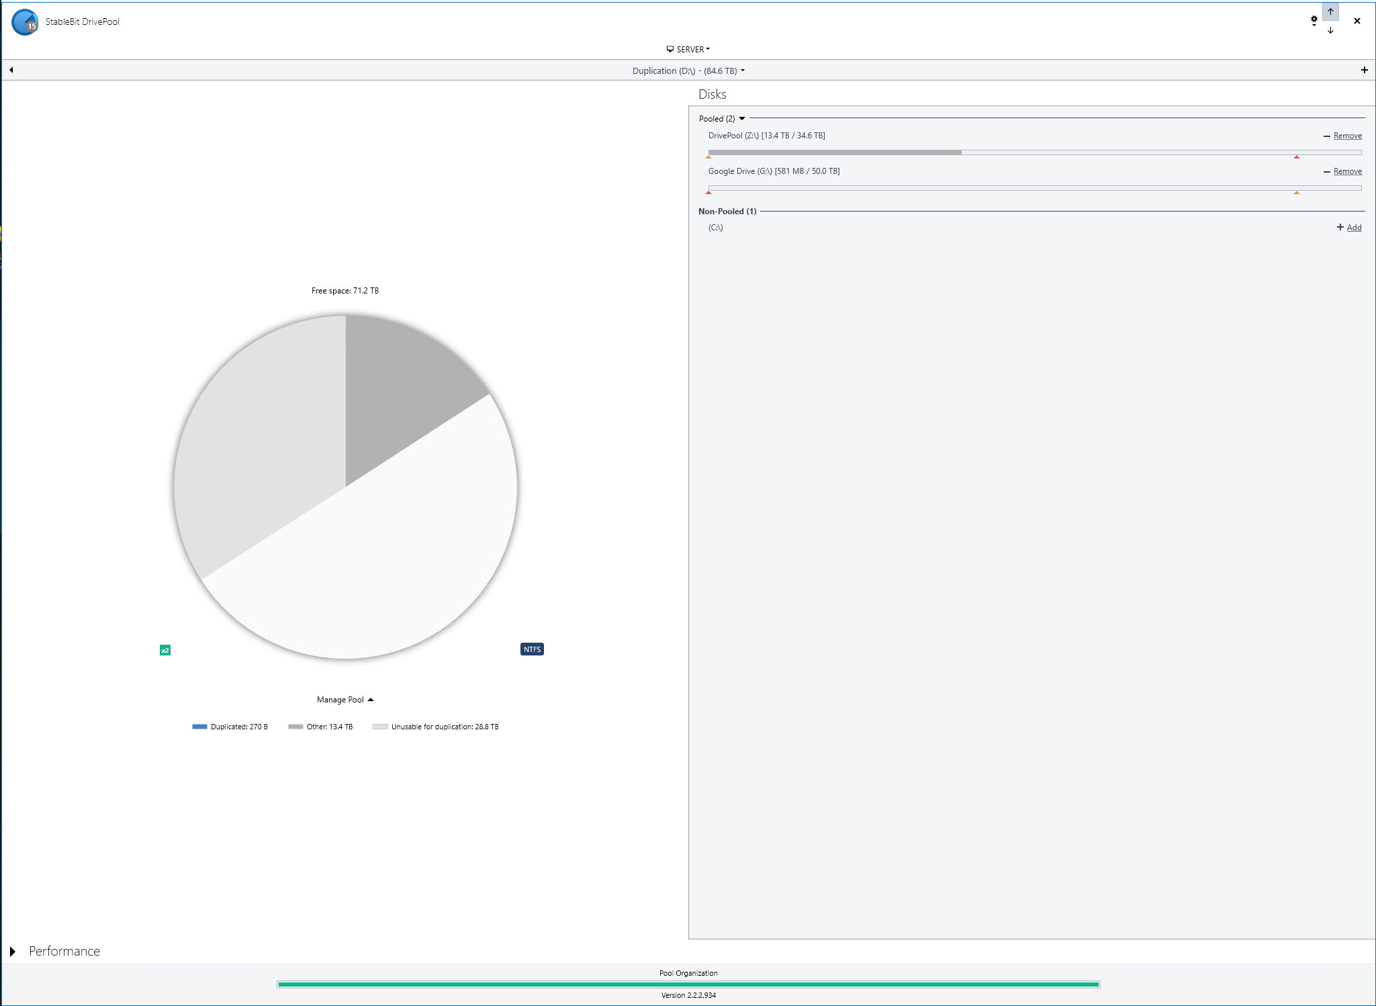Click the Disks panel heading
This screenshot has height=1006, width=1376.
713,95
